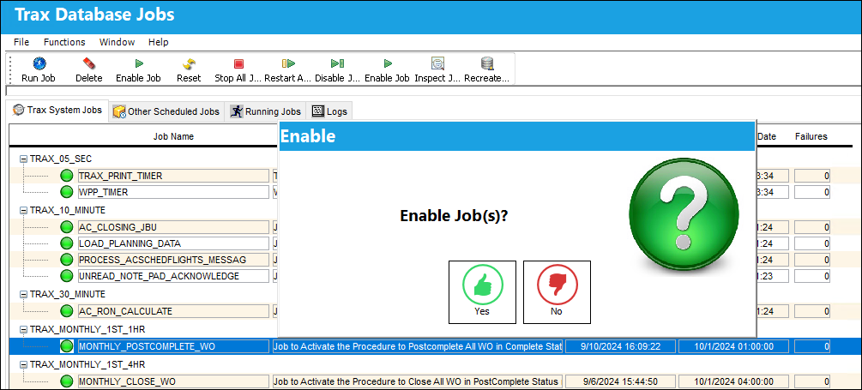Click green status icon of MONTHLY_POSTCOMPLETE_WO
862x390 pixels.
[67, 346]
